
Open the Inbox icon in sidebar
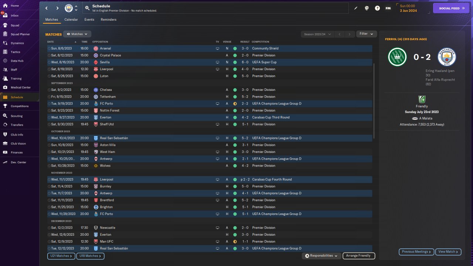click(x=5, y=16)
